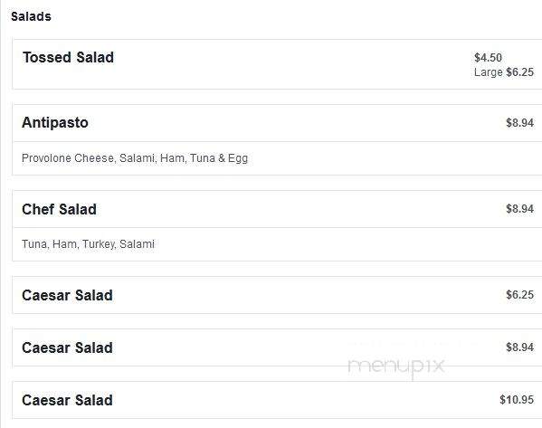The image size is (542, 428).
Task: Click the menupix watermark logo
Action: tap(396, 367)
